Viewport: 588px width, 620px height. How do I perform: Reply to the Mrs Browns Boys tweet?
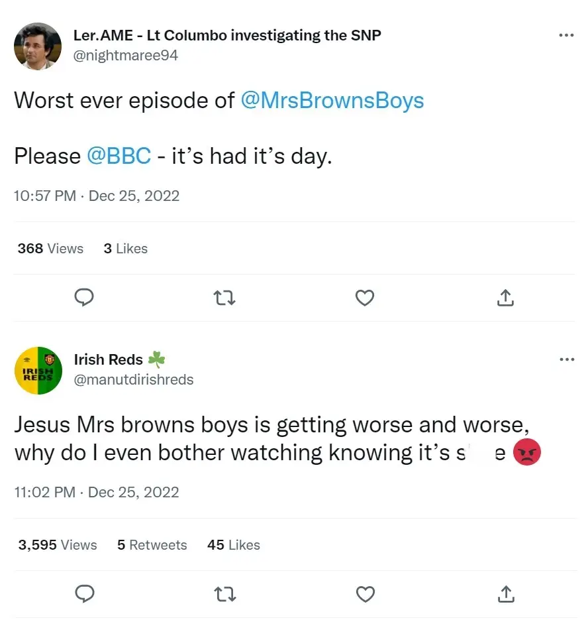click(84, 298)
